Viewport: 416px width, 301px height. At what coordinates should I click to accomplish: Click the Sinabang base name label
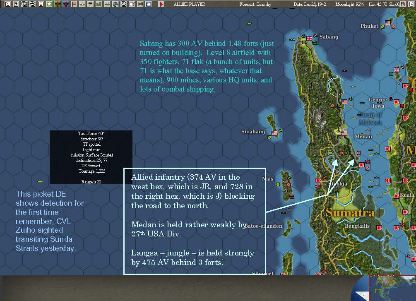pos(253,132)
